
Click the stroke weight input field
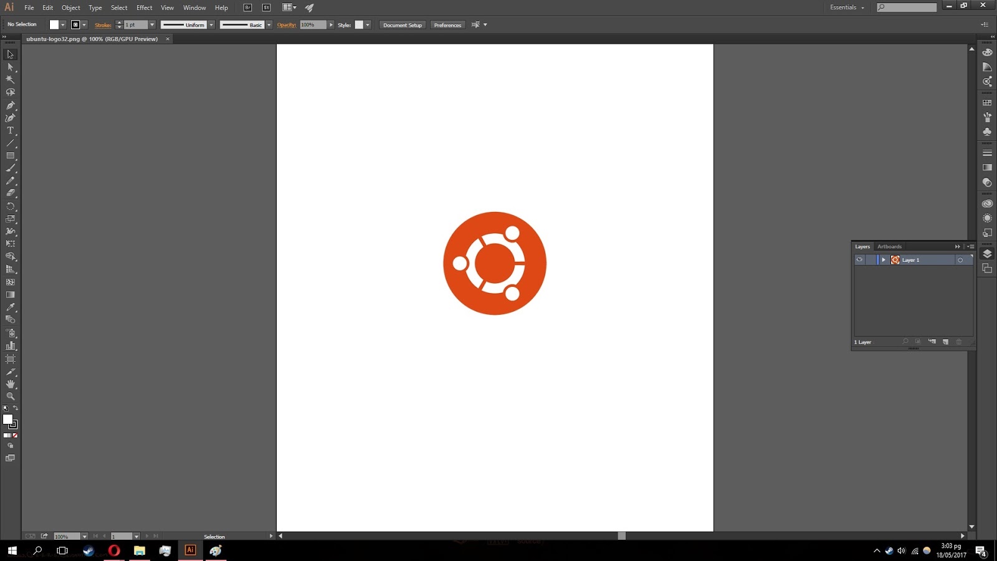(135, 25)
